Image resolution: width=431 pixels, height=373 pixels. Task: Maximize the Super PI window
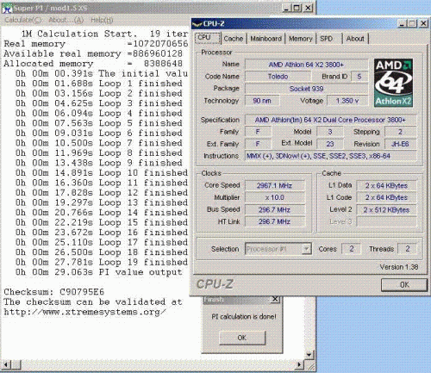(x=297, y=8)
